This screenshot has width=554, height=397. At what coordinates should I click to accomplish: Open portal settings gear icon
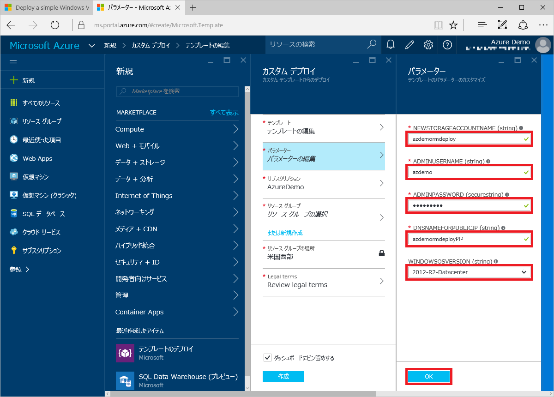pos(428,45)
